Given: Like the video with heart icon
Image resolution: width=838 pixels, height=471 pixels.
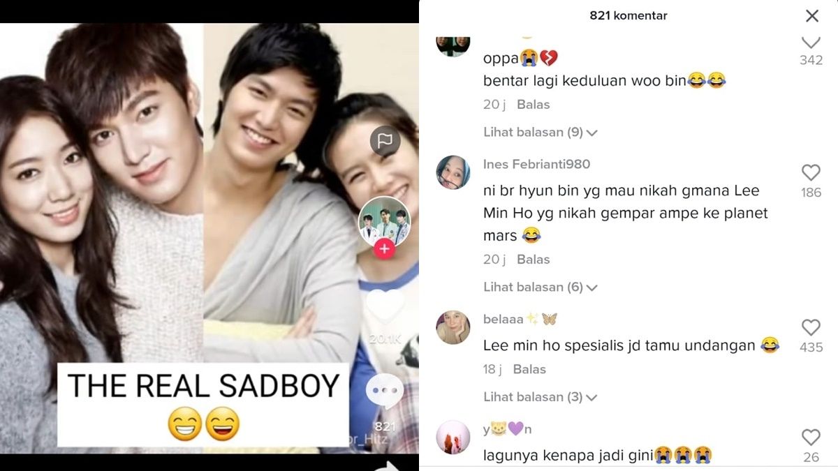Looking at the screenshot, I should click(x=385, y=306).
